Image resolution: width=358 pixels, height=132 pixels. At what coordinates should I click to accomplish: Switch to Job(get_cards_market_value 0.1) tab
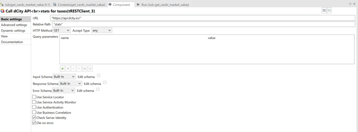pyautogui.click(x=25, y=5)
